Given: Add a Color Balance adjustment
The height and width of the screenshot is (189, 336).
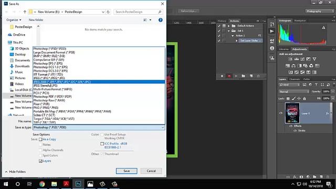Looking at the screenshot, I should (x=293, y=66).
